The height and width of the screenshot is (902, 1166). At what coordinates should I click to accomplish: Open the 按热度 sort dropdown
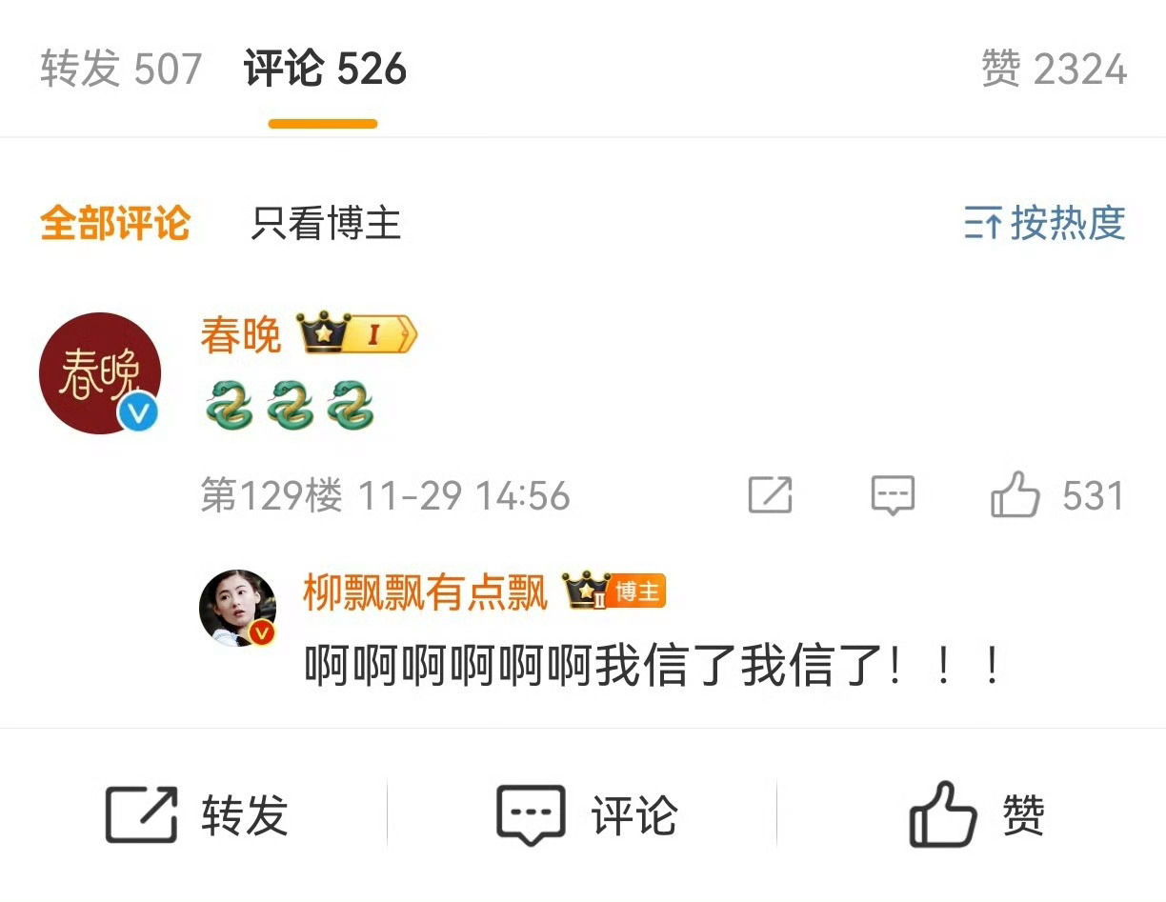click(1045, 224)
